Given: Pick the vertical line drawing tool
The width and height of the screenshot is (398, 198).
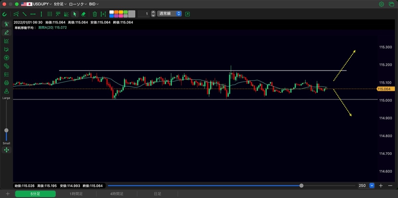Looking at the screenshot, I should point(41,14).
